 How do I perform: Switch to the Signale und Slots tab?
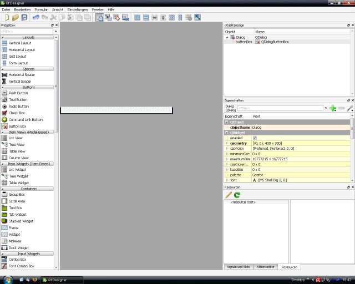239,267
